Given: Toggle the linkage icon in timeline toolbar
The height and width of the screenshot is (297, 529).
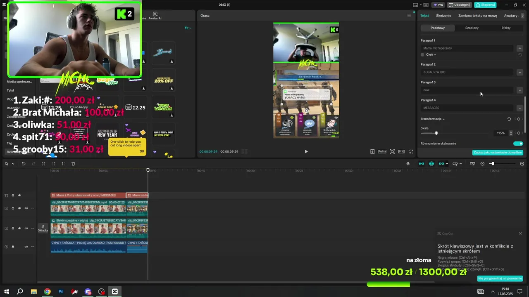Looking at the screenshot, I should pyautogui.click(x=441, y=164).
